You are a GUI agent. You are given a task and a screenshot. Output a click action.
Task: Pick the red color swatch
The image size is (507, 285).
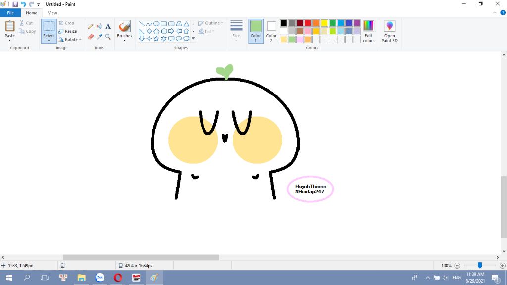tap(308, 23)
